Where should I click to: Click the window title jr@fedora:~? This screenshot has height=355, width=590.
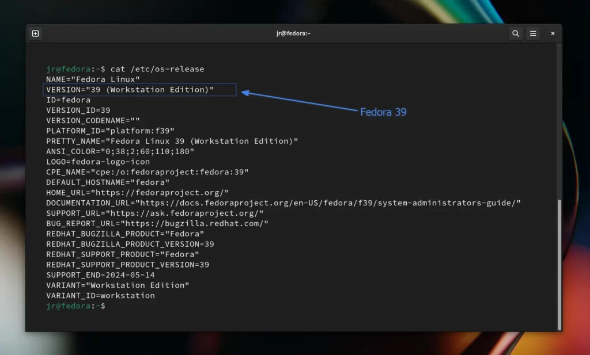pyautogui.click(x=293, y=33)
